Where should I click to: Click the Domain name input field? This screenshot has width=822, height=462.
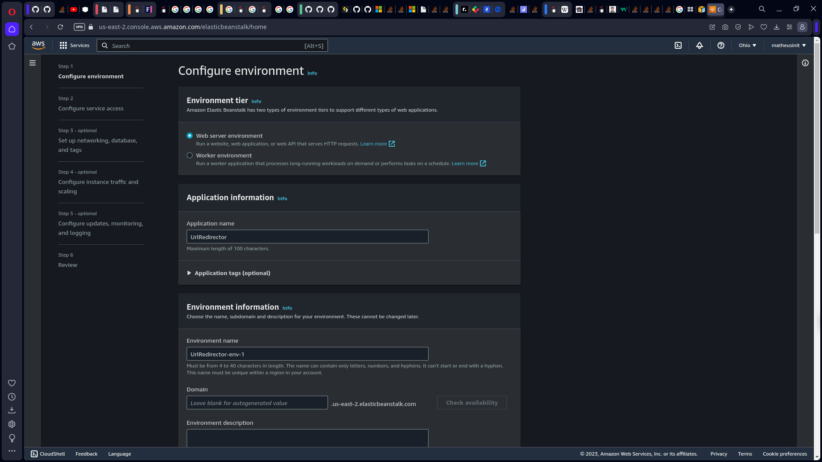(x=257, y=403)
